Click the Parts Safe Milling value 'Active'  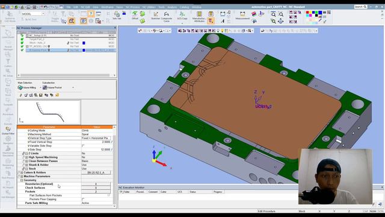(x=85, y=203)
